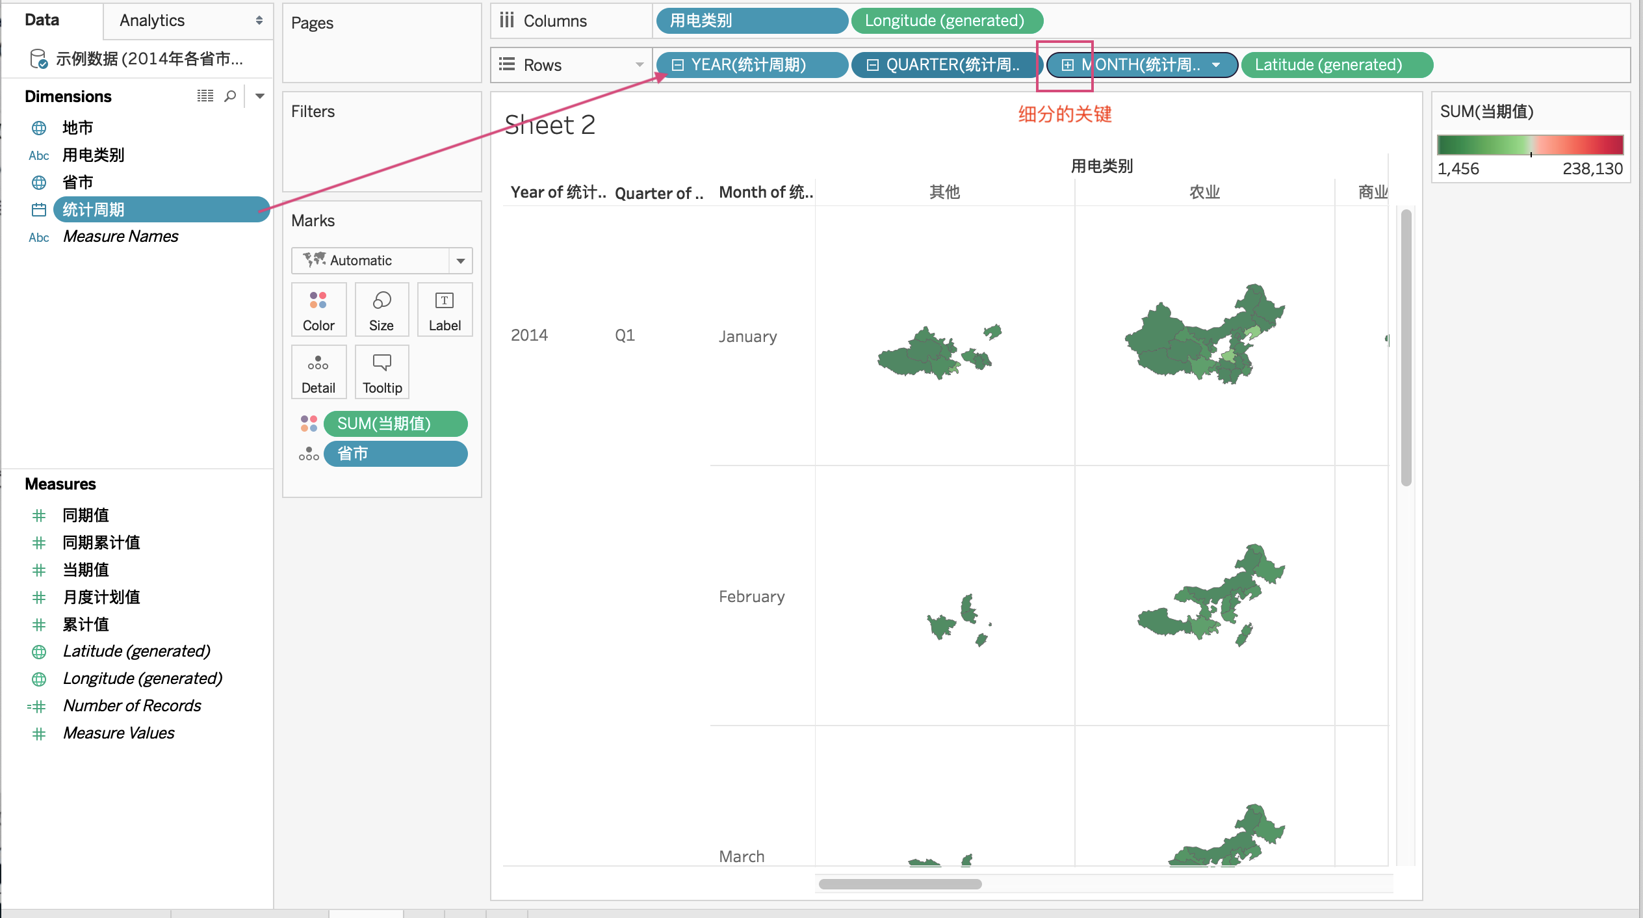Select the Latitude (generated) pill on Rows

(1337, 65)
